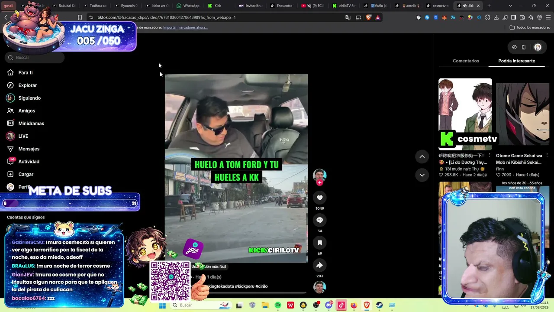Open LIVE section in sidebar
Image resolution: width=554 pixels, height=312 pixels.
pos(23,136)
